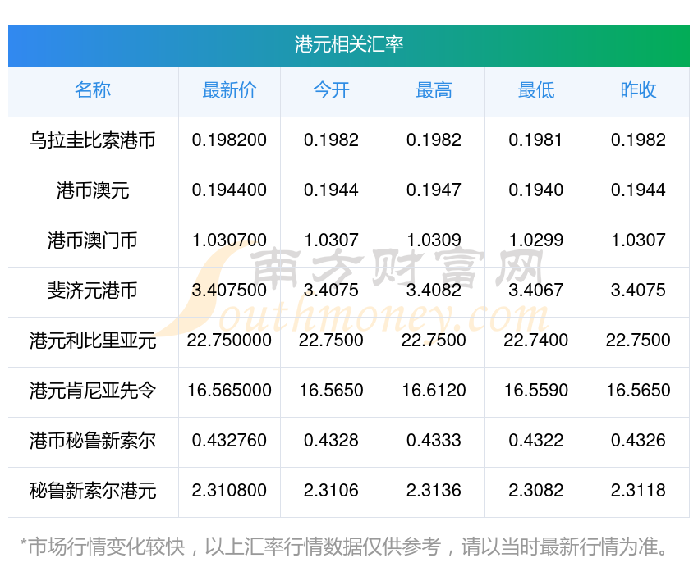Select the 名称 column header
698x572 pixels.
coord(93,91)
